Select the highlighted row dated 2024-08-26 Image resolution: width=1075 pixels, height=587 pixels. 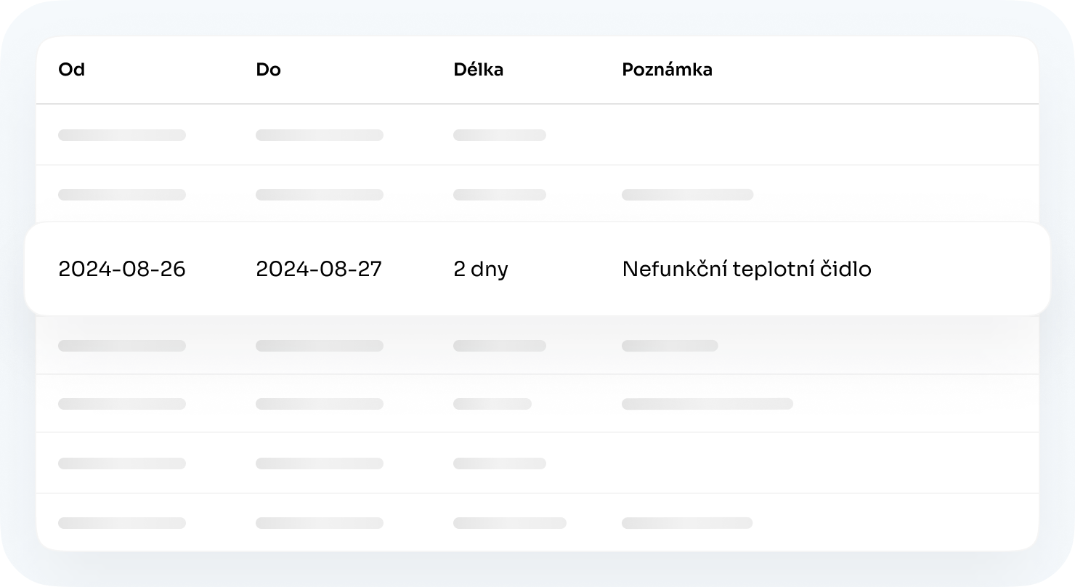121,269
